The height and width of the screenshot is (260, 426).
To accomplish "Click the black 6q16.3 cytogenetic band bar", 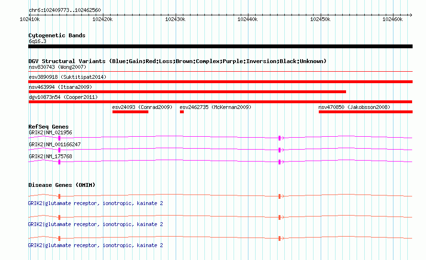I will pos(220,46).
